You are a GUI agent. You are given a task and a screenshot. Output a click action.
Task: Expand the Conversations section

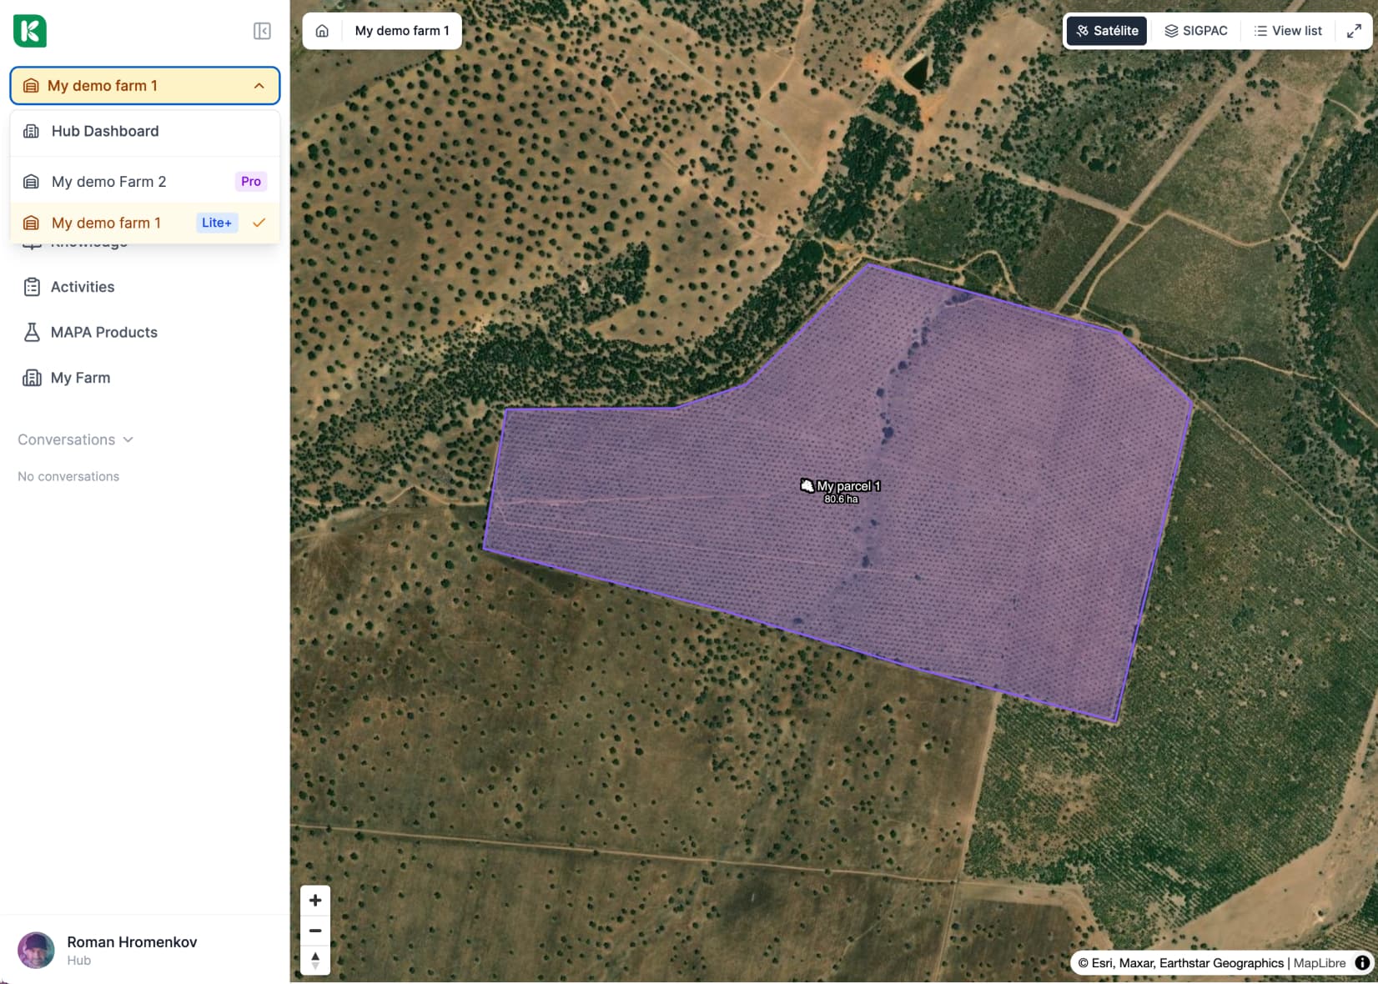click(75, 439)
